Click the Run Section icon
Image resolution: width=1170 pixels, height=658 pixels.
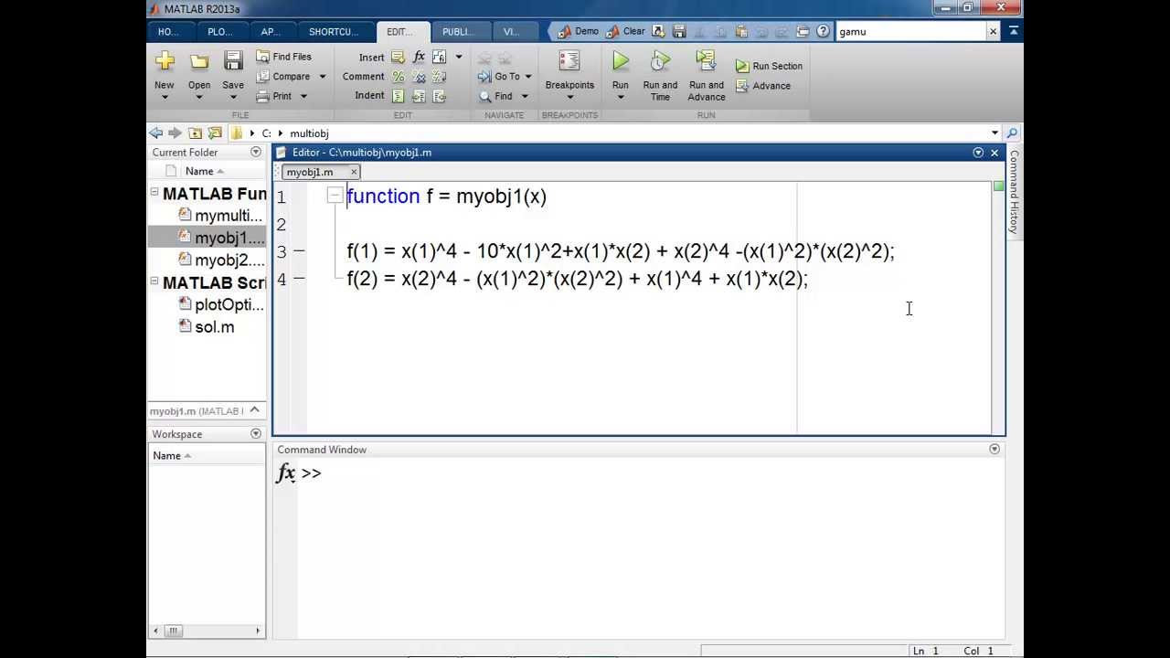click(742, 66)
